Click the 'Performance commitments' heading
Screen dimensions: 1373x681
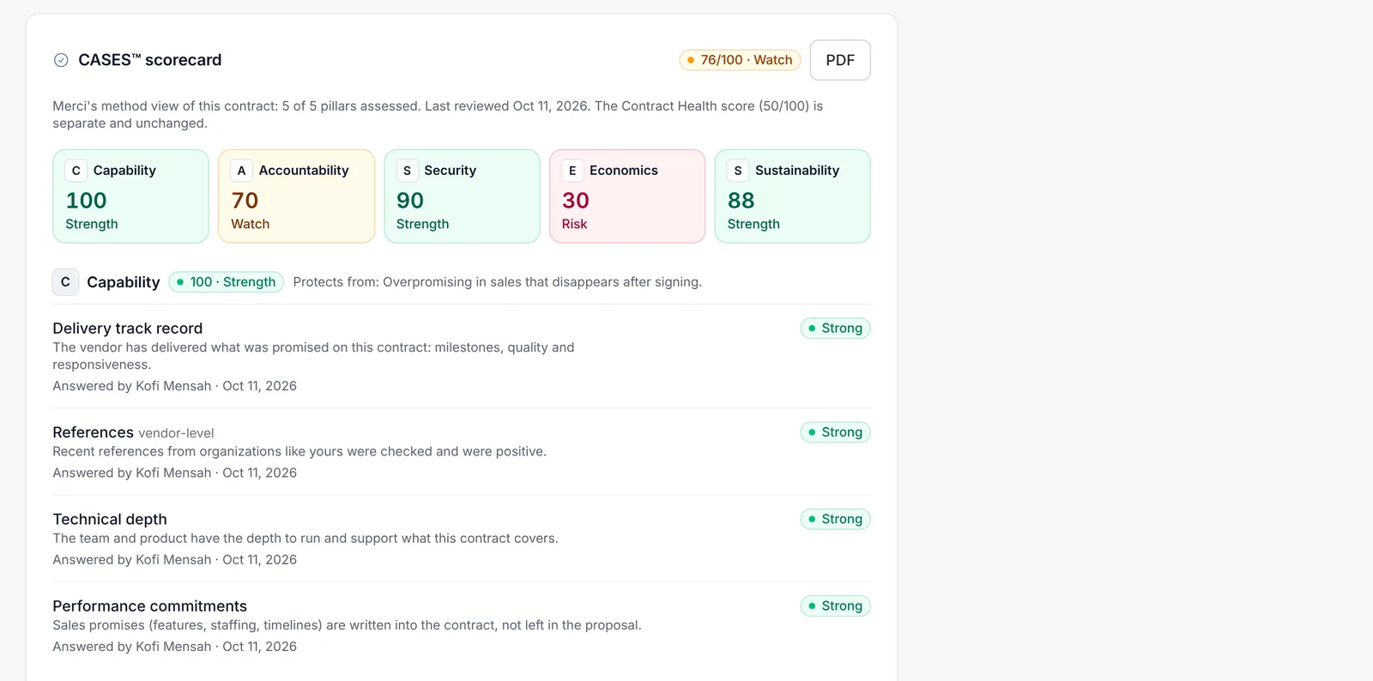(x=149, y=606)
